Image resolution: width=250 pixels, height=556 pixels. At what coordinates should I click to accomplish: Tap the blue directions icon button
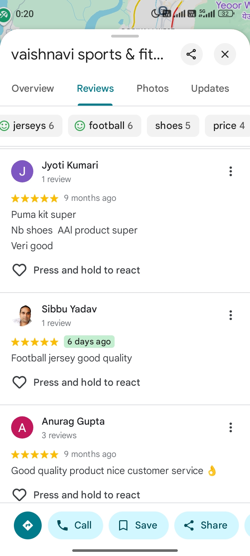(28, 525)
